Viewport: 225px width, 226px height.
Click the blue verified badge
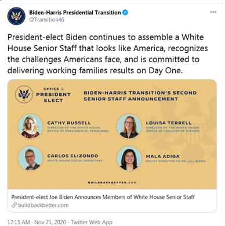pyautogui.click(x=125, y=13)
